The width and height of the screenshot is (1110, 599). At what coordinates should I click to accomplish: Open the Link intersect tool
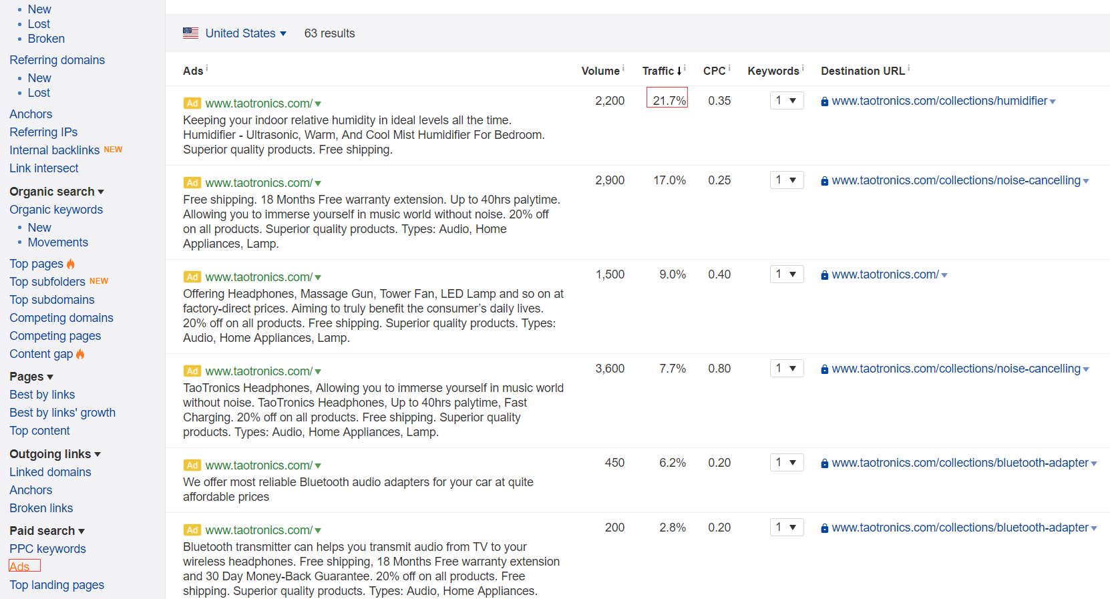(x=43, y=168)
